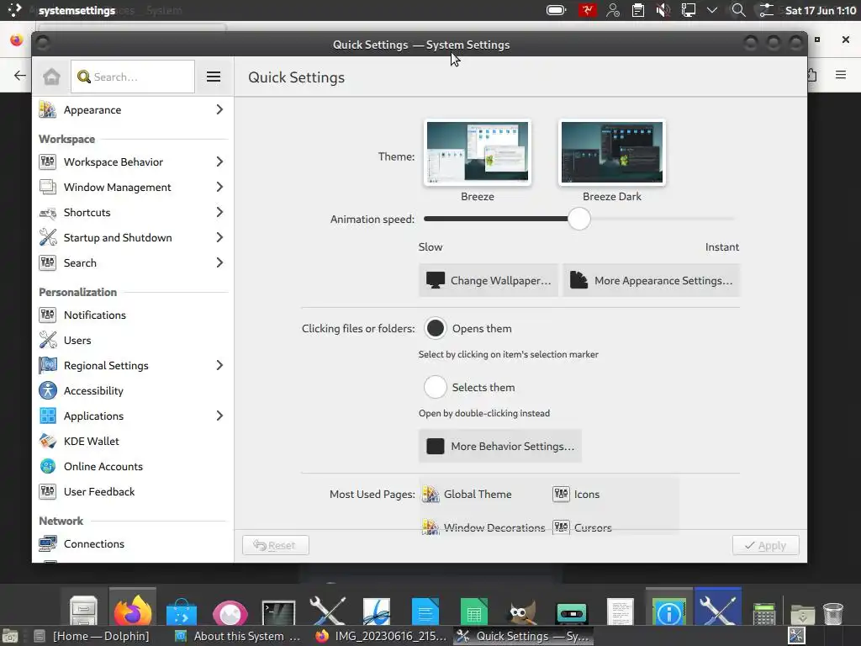Click the Search field in the settings sidebar

[133, 77]
